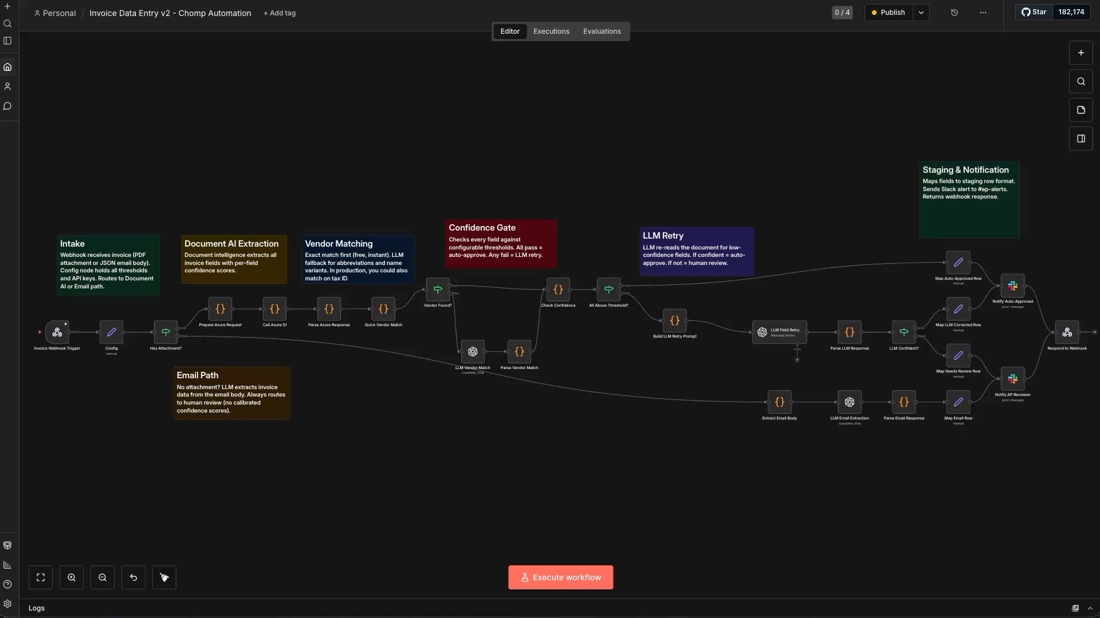Screen dimensions: 1100x618
Task: Open the more options menu
Action: click(x=983, y=13)
